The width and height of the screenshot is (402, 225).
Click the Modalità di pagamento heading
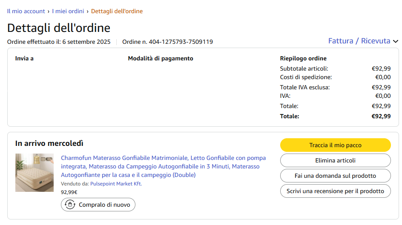point(161,58)
